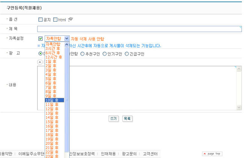Pick the 긴급구인 radio option
Image resolution: width=244 pixels, height=158 pixels.
point(127,54)
